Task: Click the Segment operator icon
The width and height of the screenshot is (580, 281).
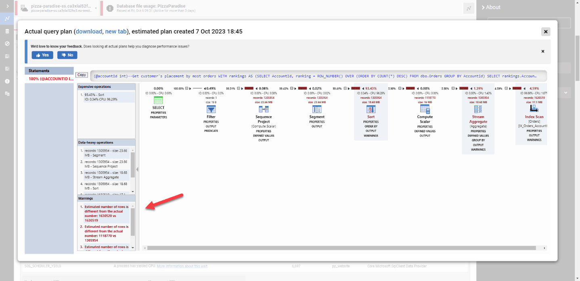Action: [317, 109]
